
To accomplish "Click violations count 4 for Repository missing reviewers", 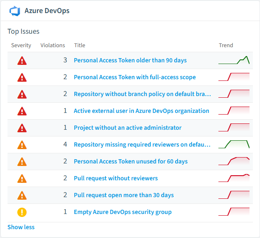I will pyautogui.click(x=65, y=144).
